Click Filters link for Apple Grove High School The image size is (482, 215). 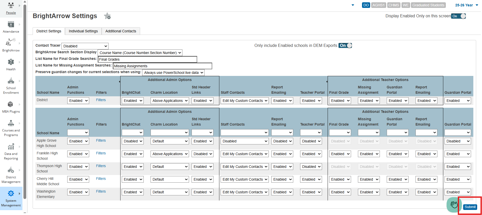point(101,140)
